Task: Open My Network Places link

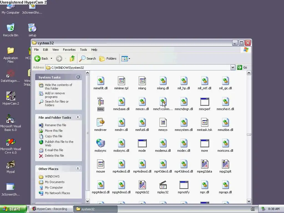Action: click(57, 193)
